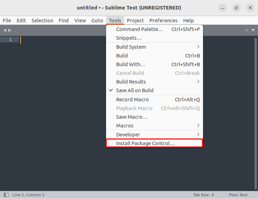The width and height of the screenshot is (258, 199).
Task: Click the new tab plus icon
Action: click(x=247, y=30)
